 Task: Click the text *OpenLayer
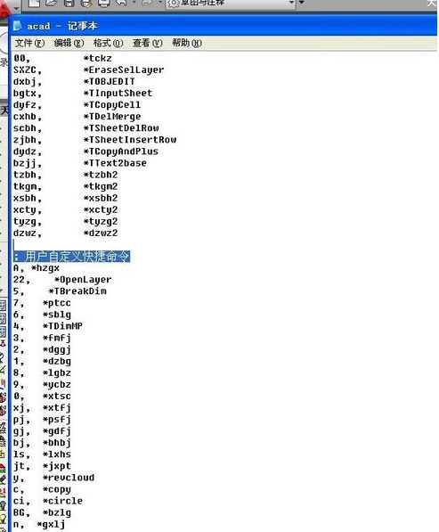83,280
